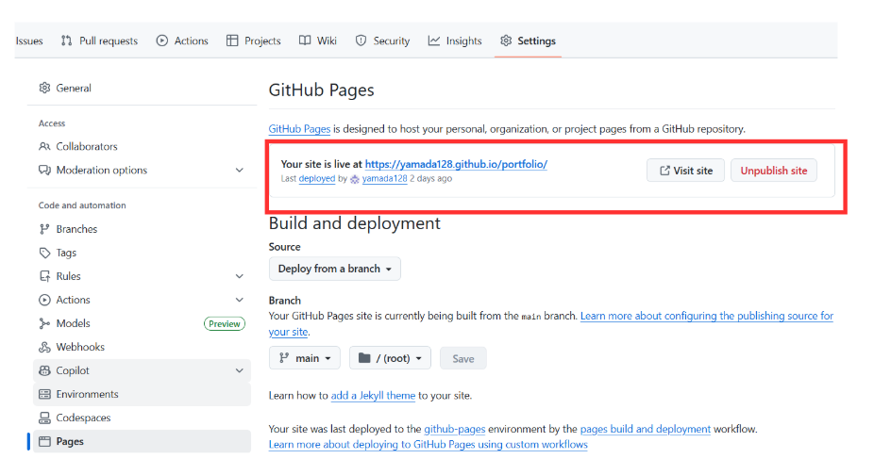Open General settings in sidebar
Viewport: 874px width, 475px height.
click(x=142, y=88)
